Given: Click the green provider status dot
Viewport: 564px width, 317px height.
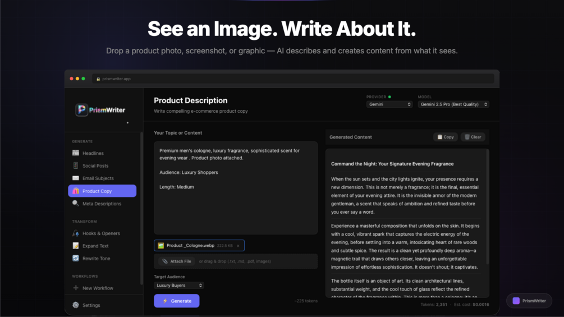Looking at the screenshot, I should coord(389,97).
